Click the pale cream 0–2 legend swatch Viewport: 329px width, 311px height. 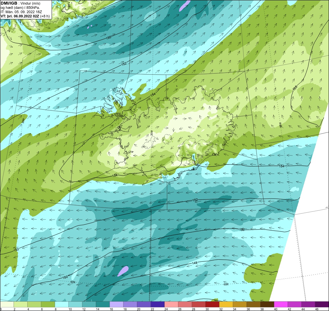coord(7,304)
